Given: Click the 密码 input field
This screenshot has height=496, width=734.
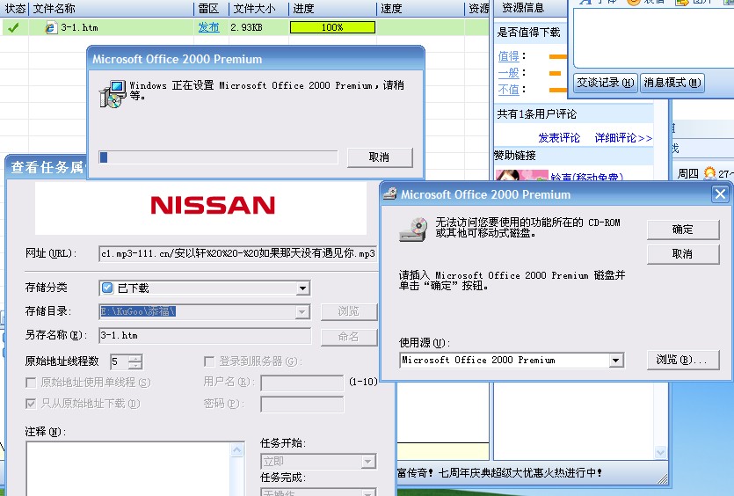Looking at the screenshot, I should [302, 405].
